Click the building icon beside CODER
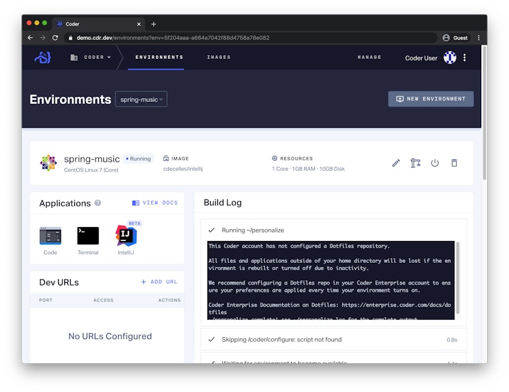Screen dimensions: 509x392 [74, 58]
